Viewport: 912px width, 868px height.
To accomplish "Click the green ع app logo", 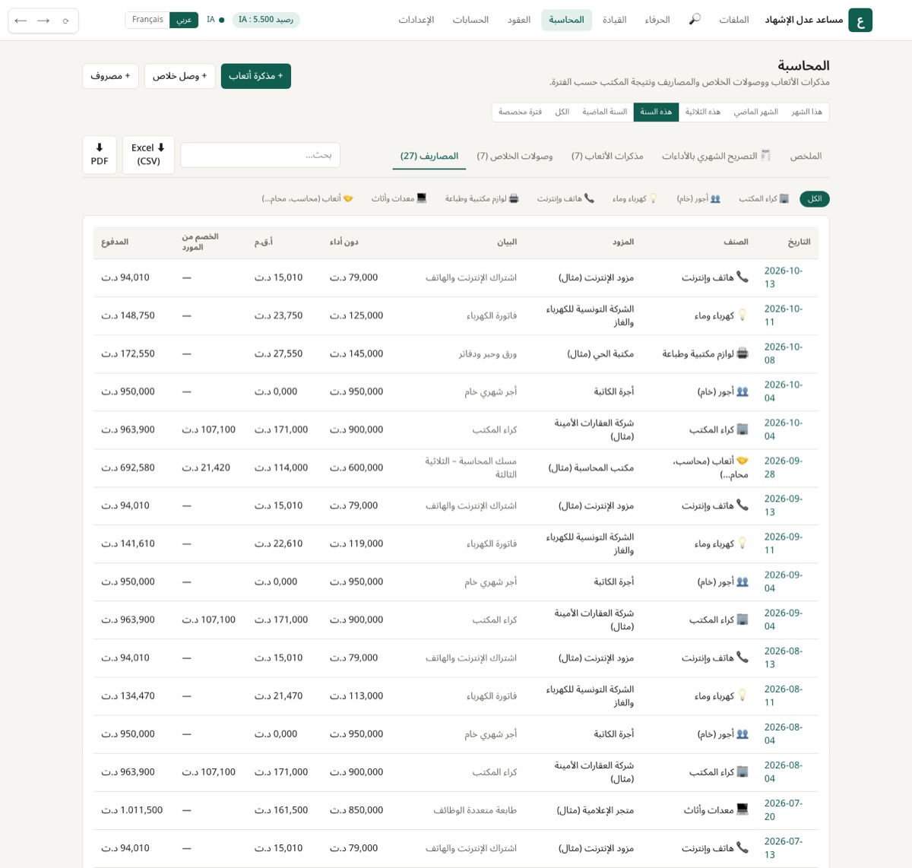I will click(860, 21).
